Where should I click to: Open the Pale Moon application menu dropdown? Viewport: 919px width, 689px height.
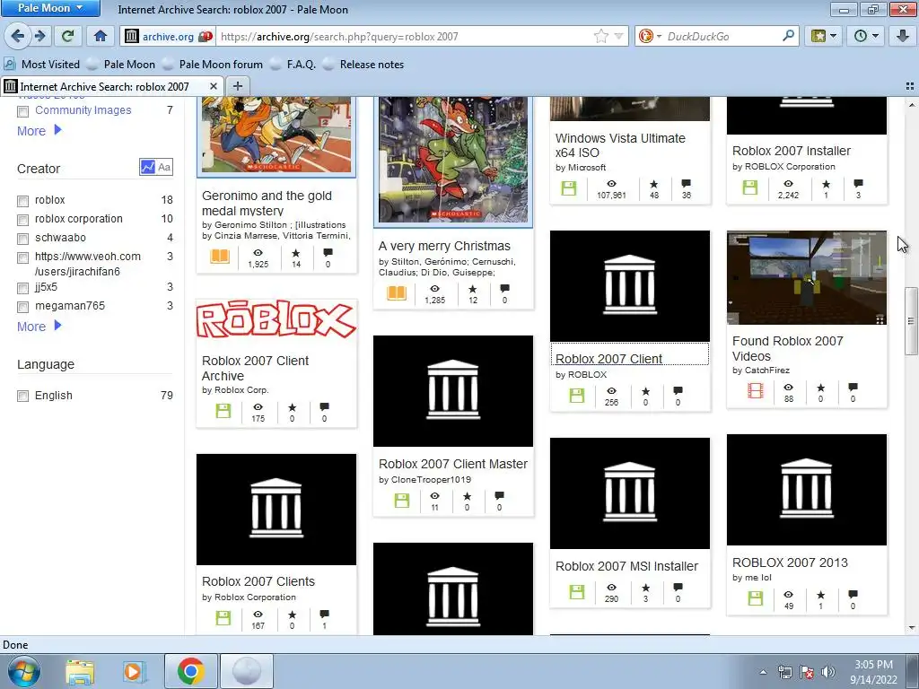[x=50, y=8]
